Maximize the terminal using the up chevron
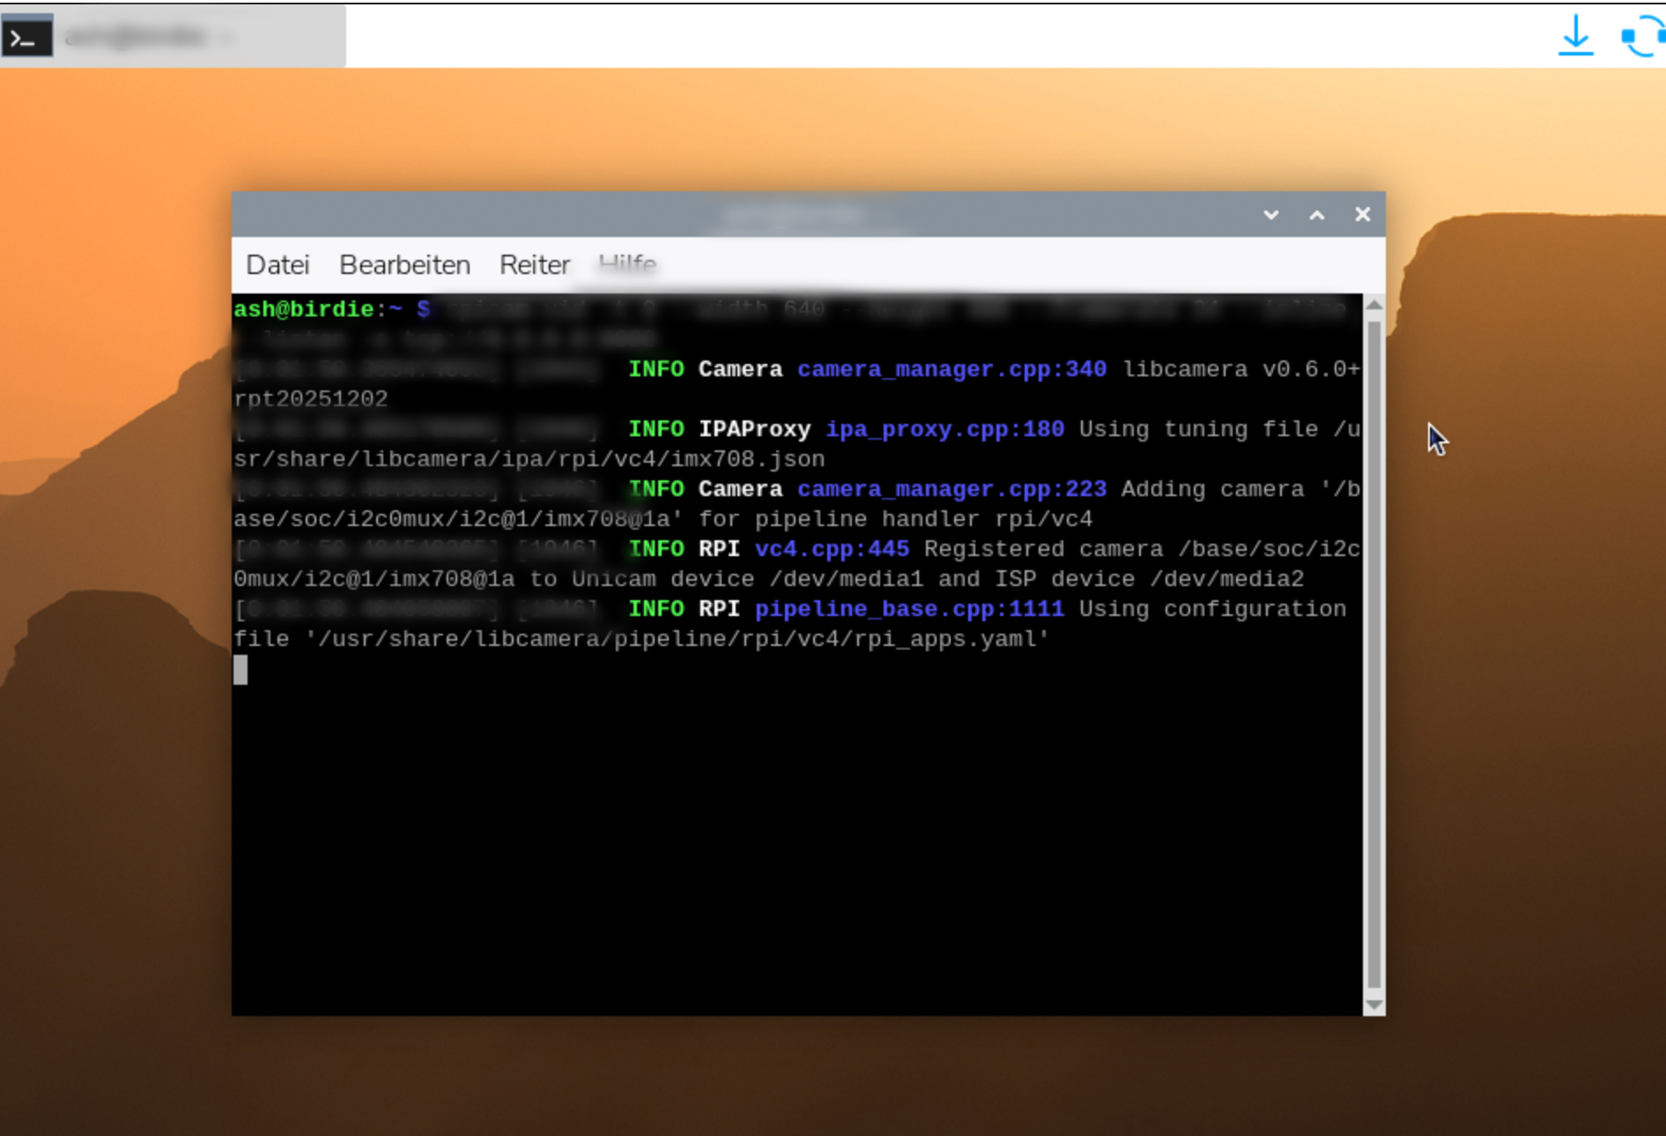Screen dimensions: 1666x1136 coord(1316,215)
